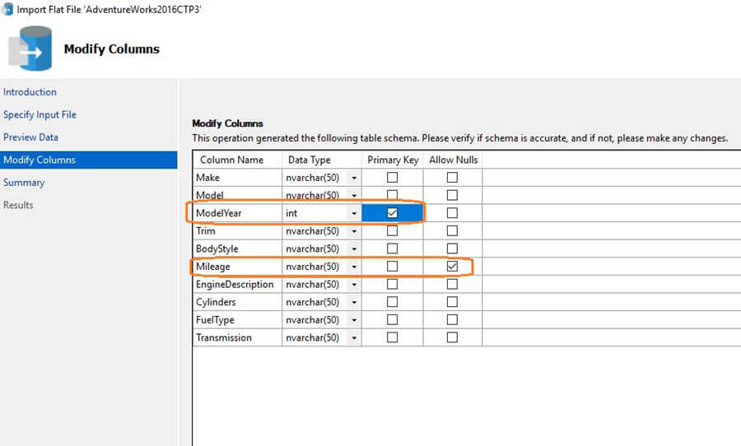The height and width of the screenshot is (446, 741).
Task: Click the small title bar window icon
Action: tap(7, 9)
